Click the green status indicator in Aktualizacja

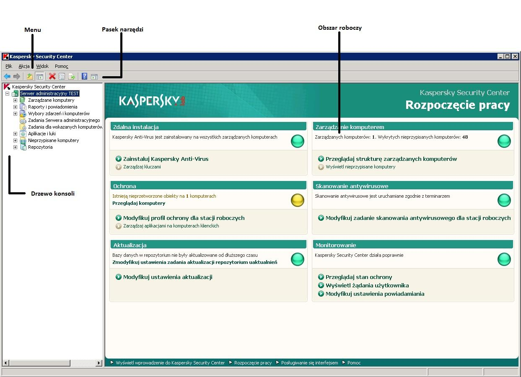[298, 259]
